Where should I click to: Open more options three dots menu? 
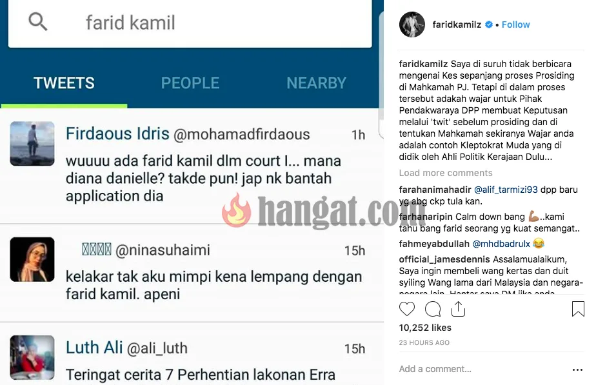pyautogui.click(x=577, y=370)
